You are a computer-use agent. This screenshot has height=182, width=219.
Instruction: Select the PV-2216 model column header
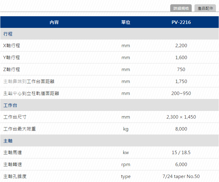point(181,22)
